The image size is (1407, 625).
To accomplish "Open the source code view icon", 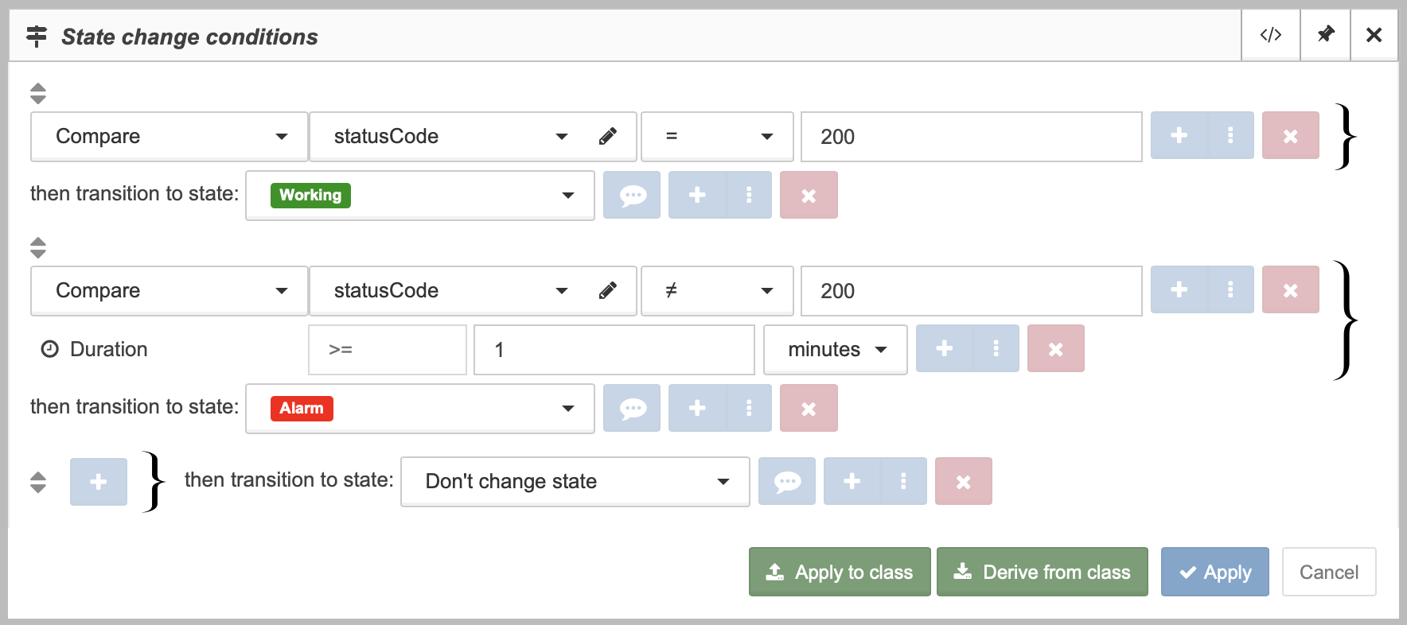I will coord(1271,35).
